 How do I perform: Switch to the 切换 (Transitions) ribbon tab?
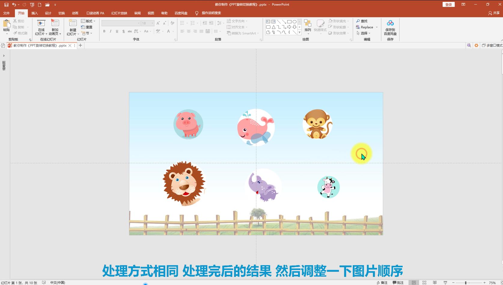61,13
